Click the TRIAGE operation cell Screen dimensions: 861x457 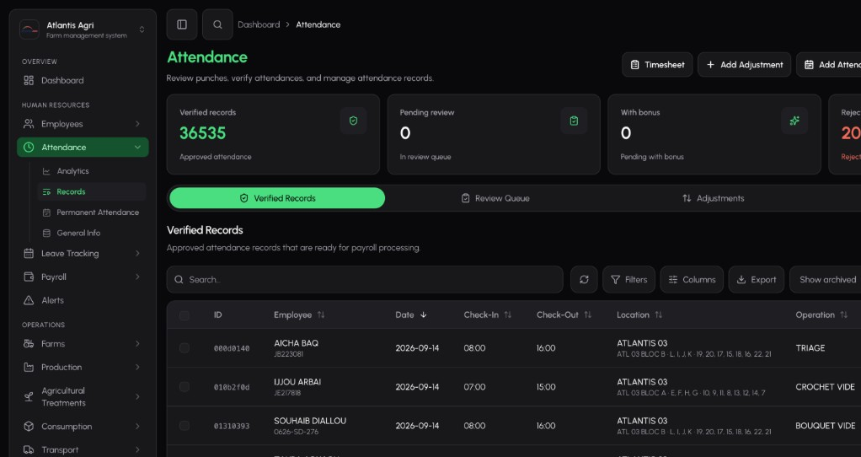click(x=810, y=348)
